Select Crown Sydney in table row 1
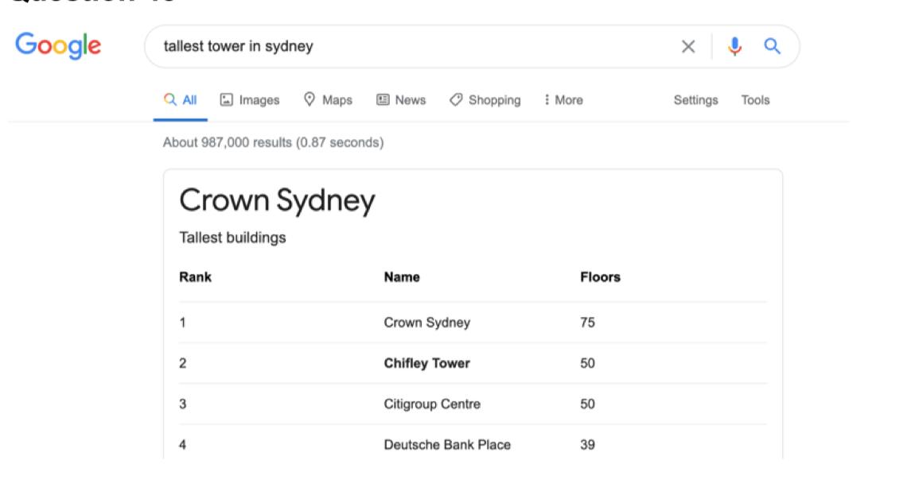 (427, 323)
